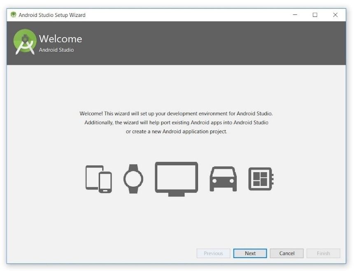The width and height of the screenshot is (354, 271).
Task: Click the grayed-out Finish button
Action: 323,253
